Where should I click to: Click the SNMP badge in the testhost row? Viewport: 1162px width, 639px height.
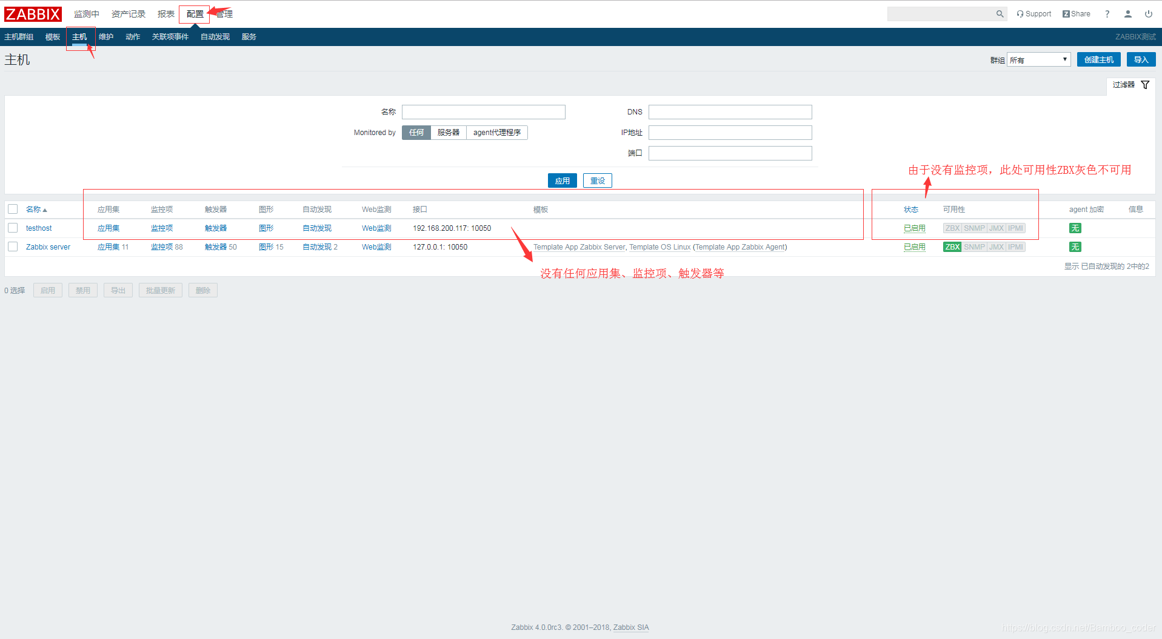[x=974, y=228]
